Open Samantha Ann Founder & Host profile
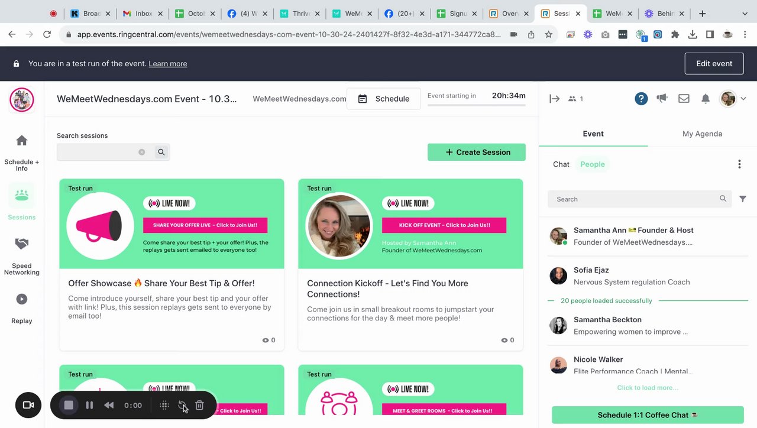Viewport: 757px width, 428px height. tap(648, 236)
